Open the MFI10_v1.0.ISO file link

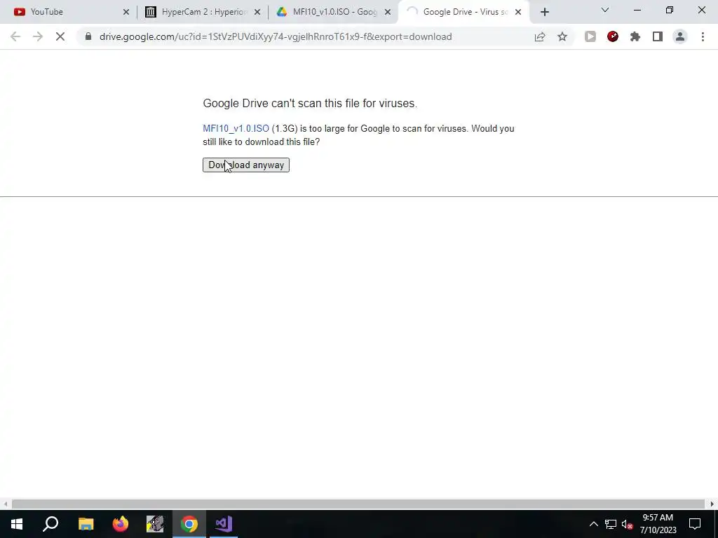point(236,129)
